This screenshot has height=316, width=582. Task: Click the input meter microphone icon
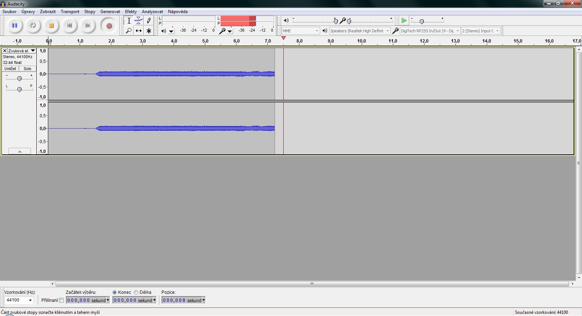pos(222,31)
